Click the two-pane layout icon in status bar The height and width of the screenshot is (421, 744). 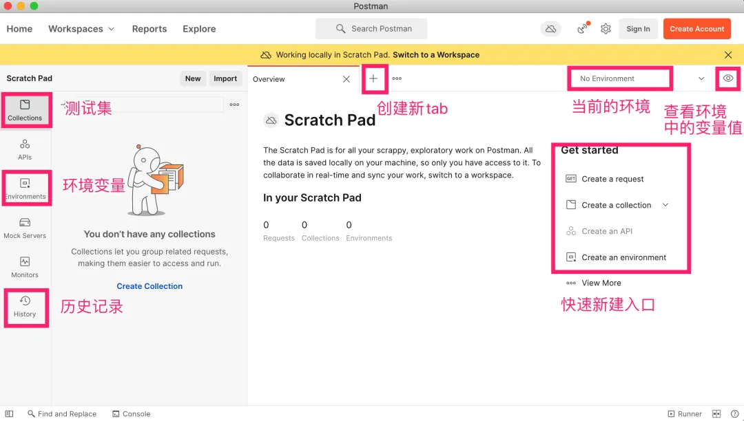(716, 413)
